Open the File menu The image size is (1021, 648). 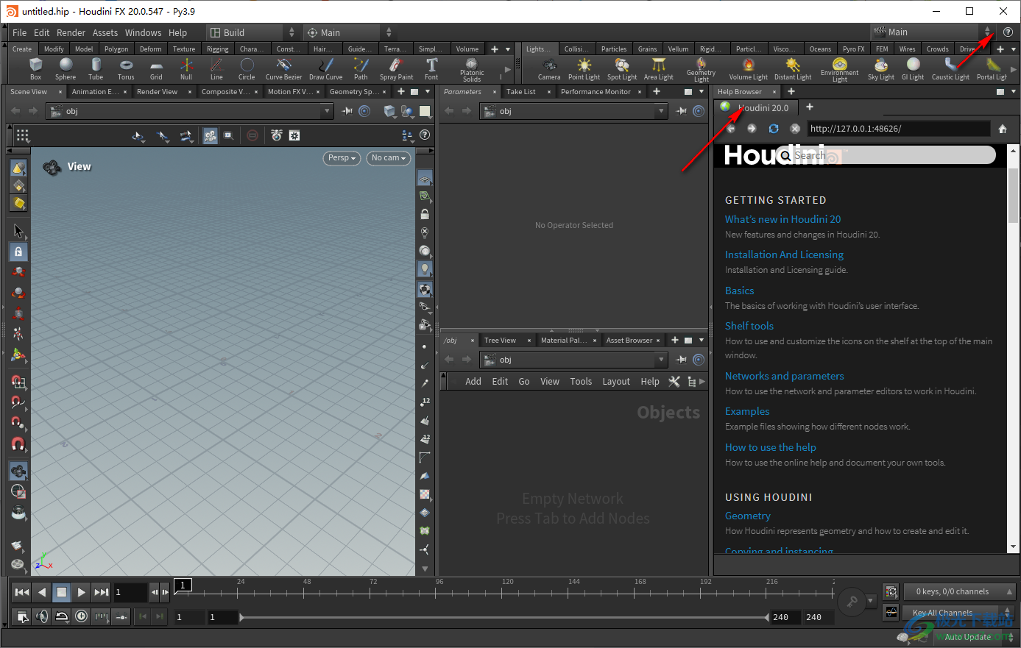(x=19, y=32)
